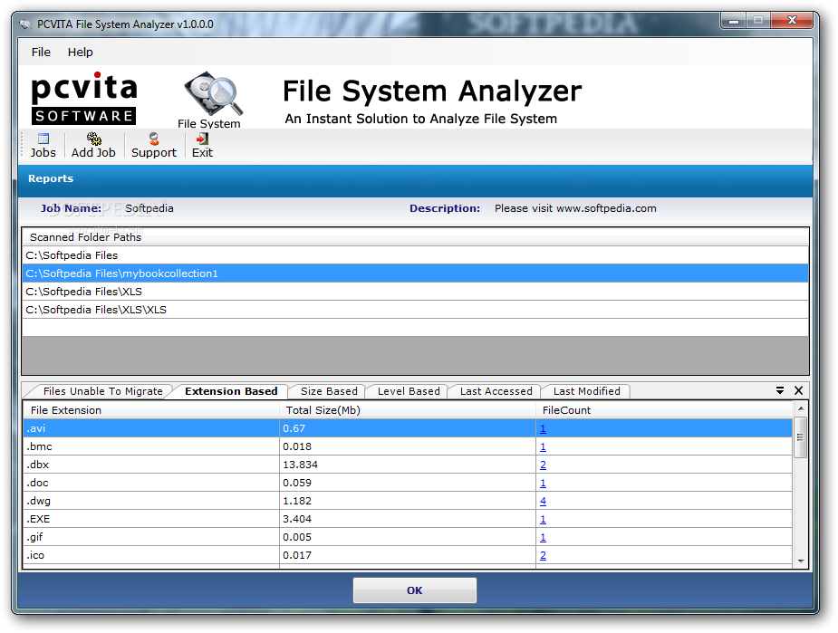Screen dimensions: 838x633
Task: Click the 0.017 total size cell
Action: 408,555
